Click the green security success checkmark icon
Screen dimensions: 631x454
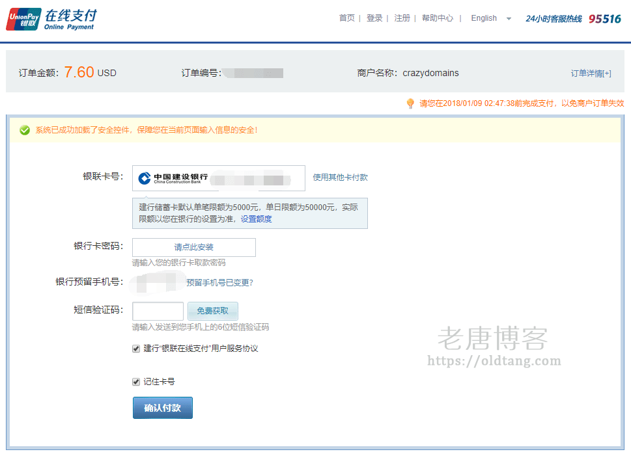tap(25, 130)
